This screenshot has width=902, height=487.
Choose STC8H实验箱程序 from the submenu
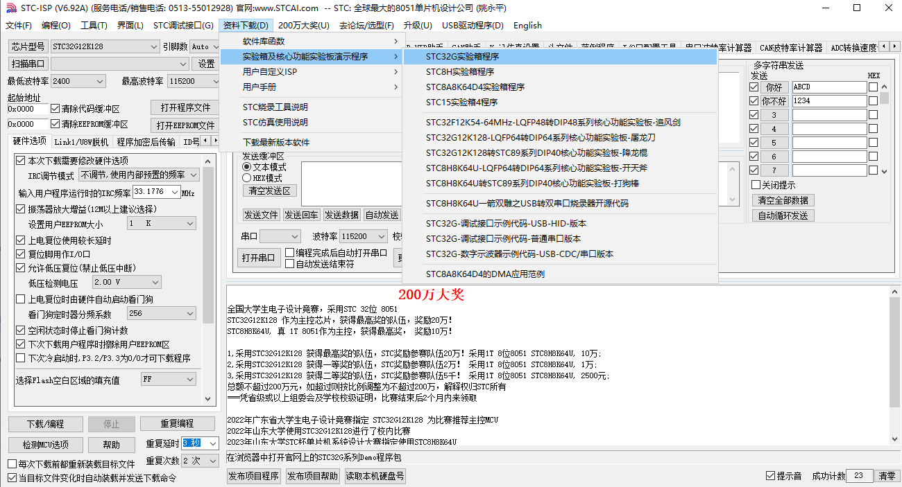(x=560, y=72)
